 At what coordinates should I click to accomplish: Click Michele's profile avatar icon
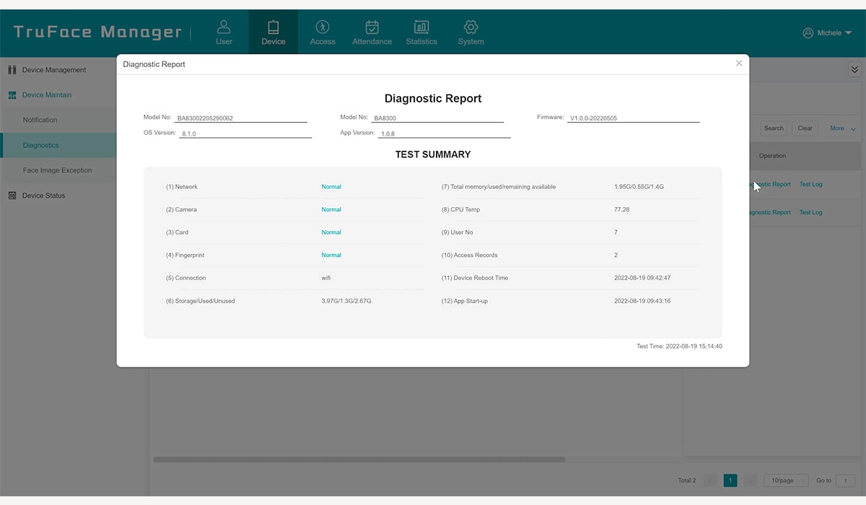coord(808,32)
